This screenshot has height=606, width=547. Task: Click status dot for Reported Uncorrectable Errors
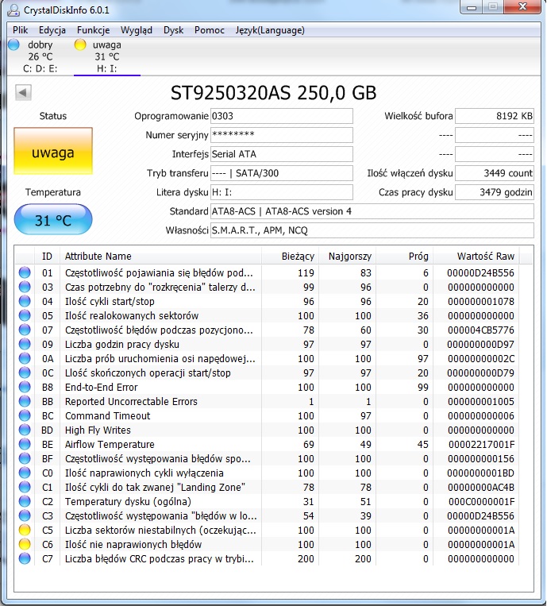(25, 401)
